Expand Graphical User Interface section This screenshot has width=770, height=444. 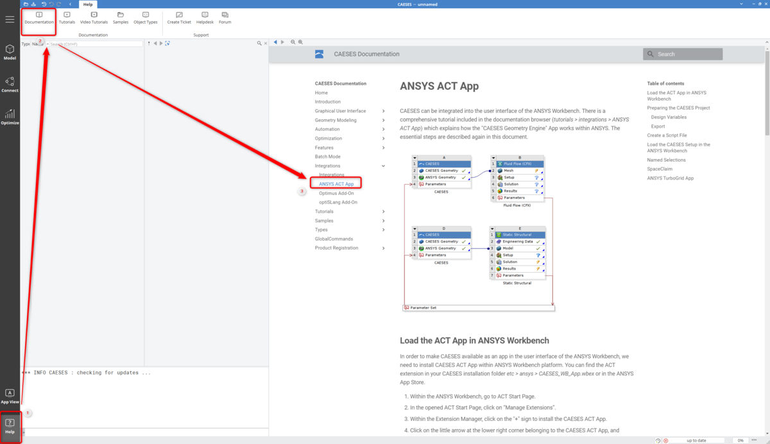(x=384, y=111)
